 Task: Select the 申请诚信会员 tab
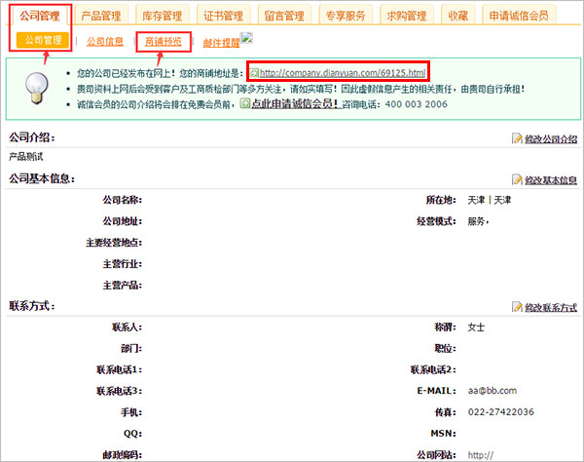pos(518,16)
